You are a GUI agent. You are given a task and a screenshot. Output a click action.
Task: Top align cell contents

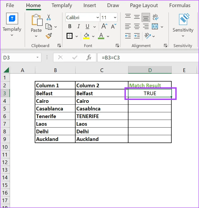point(128,16)
